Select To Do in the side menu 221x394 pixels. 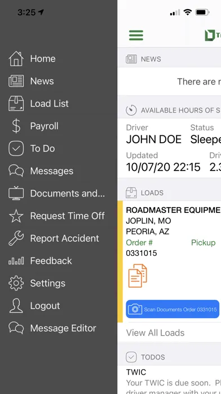42,148
